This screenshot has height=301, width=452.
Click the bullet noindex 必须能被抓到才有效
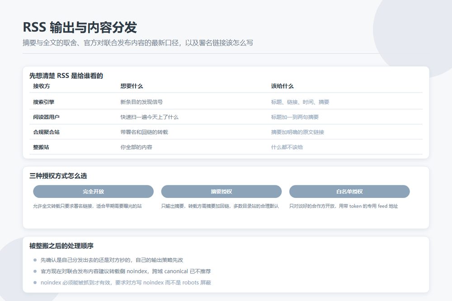click(126, 282)
